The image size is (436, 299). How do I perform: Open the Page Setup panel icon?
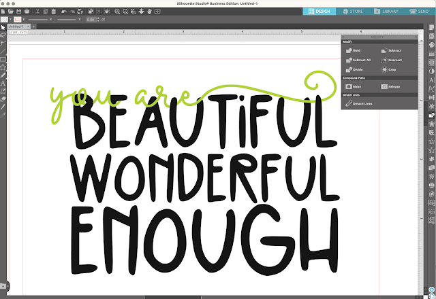[x=431, y=27]
